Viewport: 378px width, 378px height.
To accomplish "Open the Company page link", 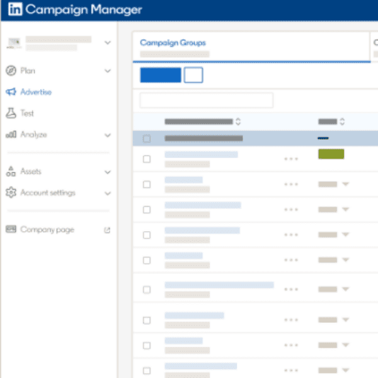I will (x=47, y=230).
